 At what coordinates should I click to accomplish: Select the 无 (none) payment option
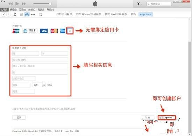[70, 31]
